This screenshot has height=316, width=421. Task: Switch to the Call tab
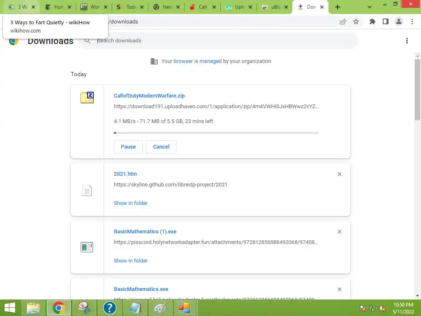click(x=202, y=7)
